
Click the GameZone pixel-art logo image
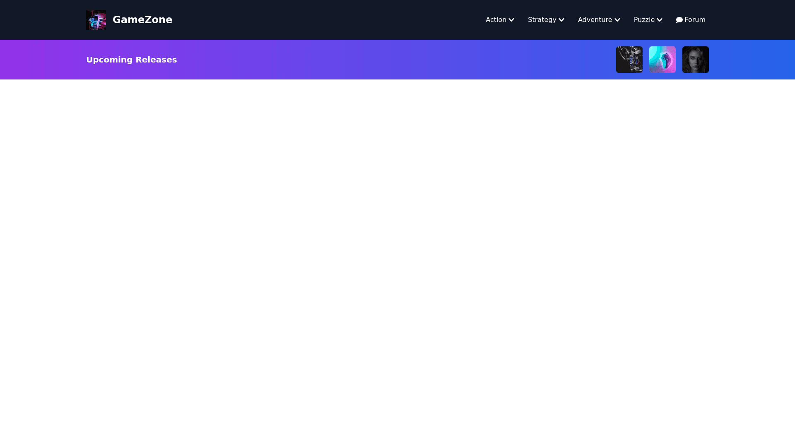(x=96, y=20)
